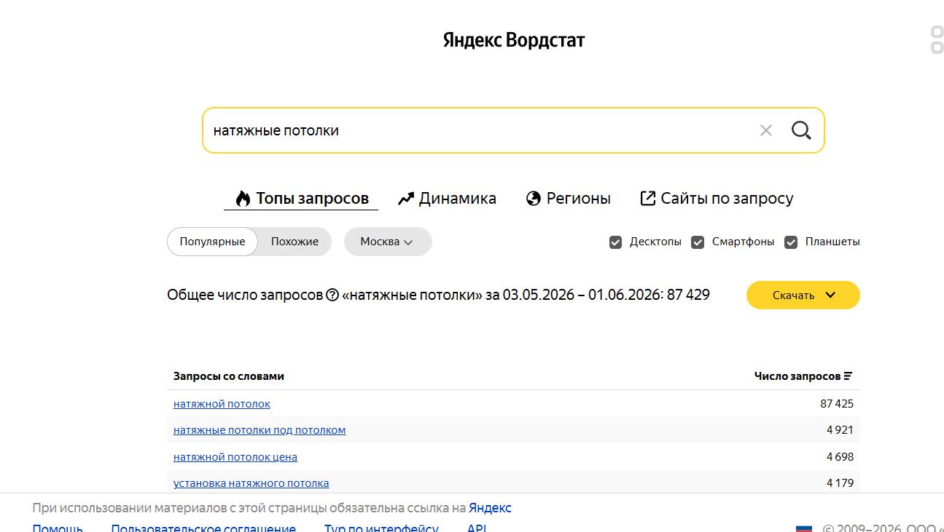Open натяжные потолки под потолком link

(260, 430)
